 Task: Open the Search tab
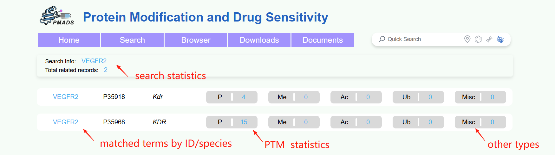click(x=132, y=40)
